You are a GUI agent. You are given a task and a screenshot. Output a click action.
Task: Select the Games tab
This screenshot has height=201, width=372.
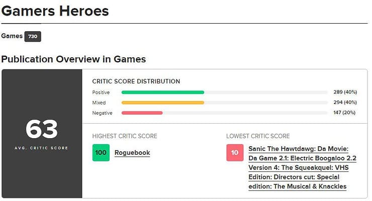[x=12, y=36]
